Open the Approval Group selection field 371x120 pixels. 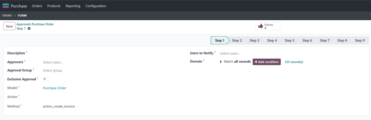click(x=112, y=70)
